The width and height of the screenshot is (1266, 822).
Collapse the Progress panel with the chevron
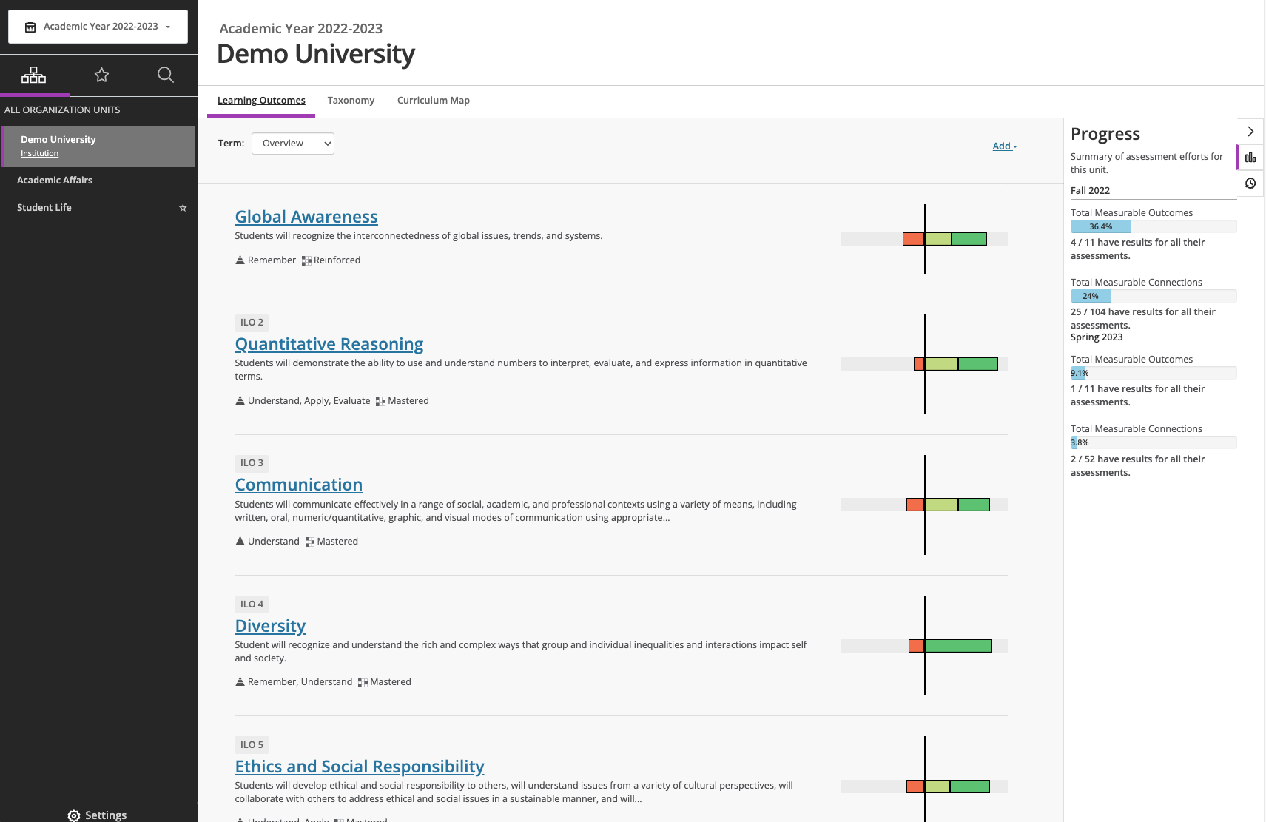pos(1250,132)
